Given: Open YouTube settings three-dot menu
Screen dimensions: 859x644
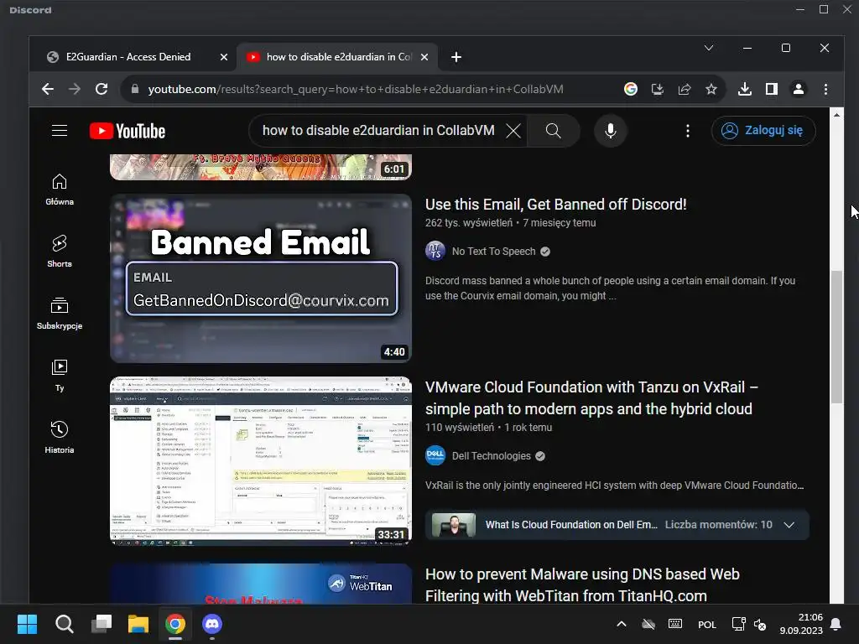Looking at the screenshot, I should 688,131.
